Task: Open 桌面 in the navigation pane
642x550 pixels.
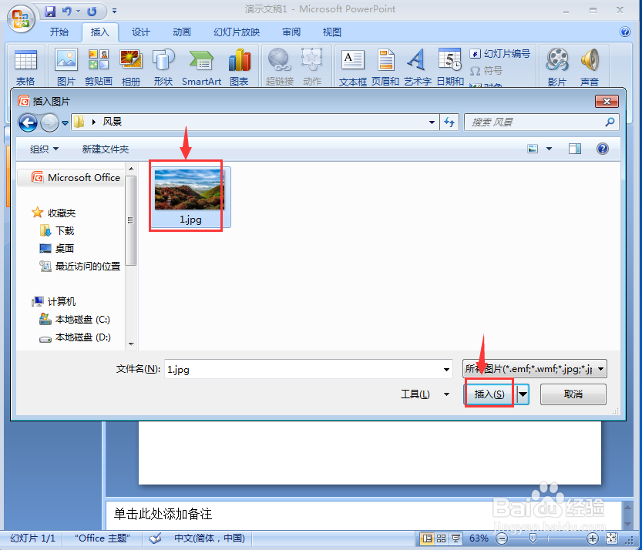Action: tap(57, 248)
